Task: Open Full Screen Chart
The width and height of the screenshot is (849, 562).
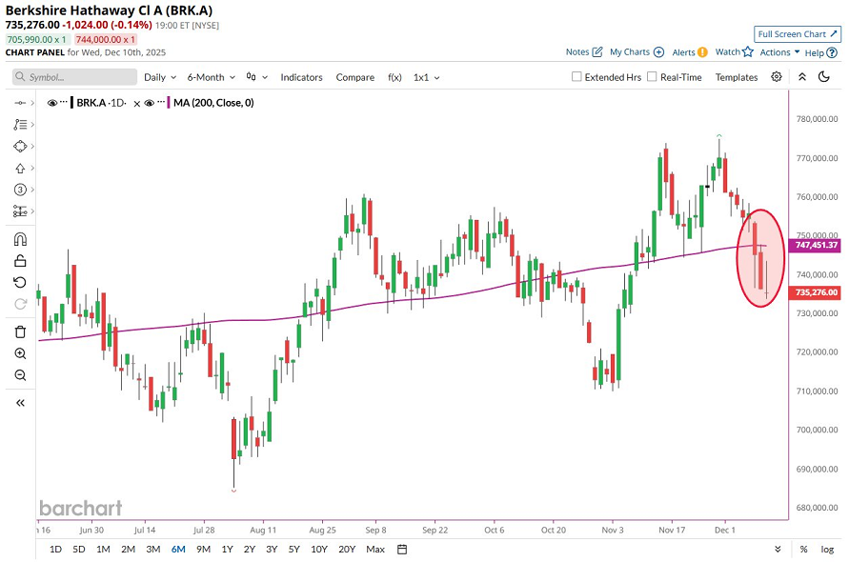Action: point(798,33)
